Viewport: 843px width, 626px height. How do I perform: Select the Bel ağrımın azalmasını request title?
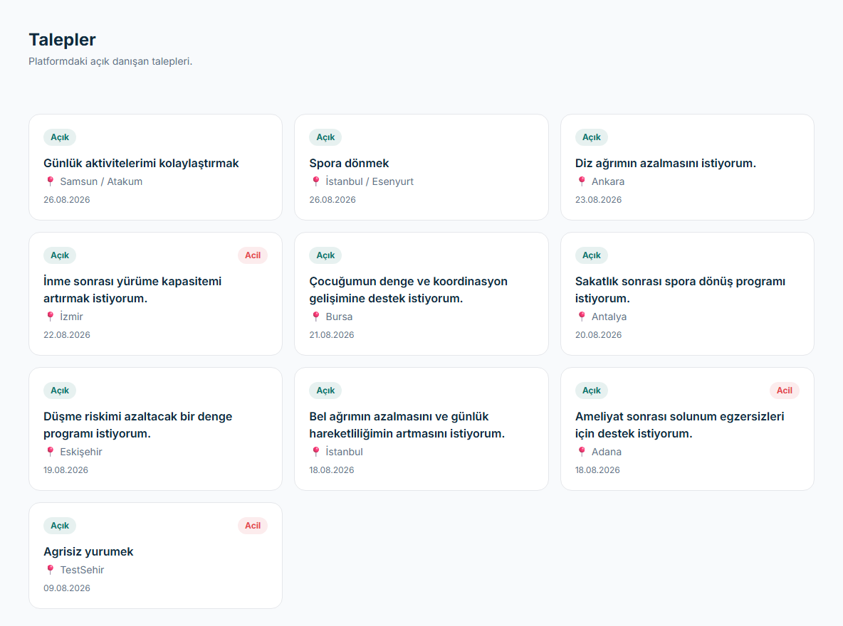point(407,425)
